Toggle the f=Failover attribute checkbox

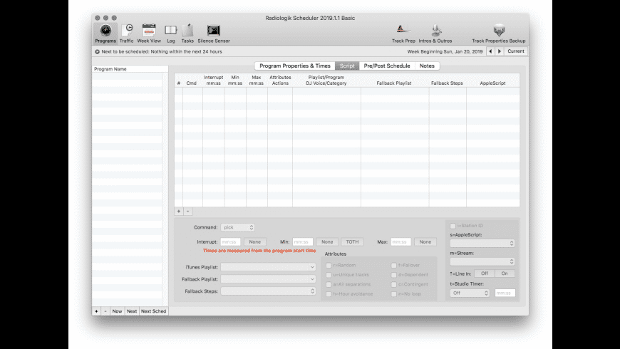(x=394, y=265)
